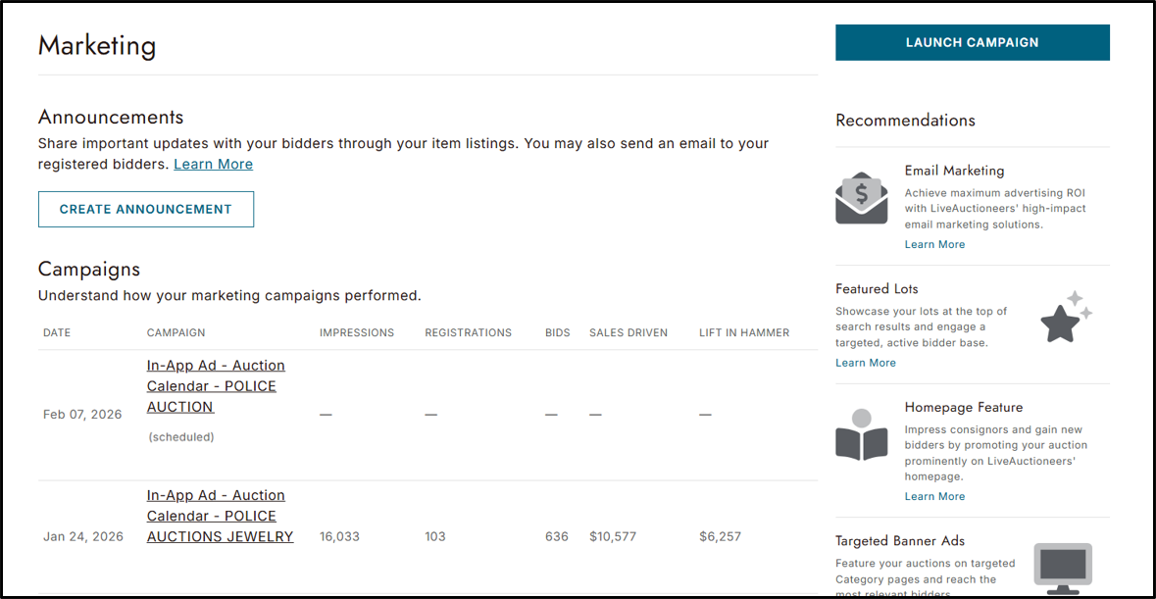This screenshot has height=599, width=1156.
Task: Click the Recommendations heading
Action: point(905,121)
